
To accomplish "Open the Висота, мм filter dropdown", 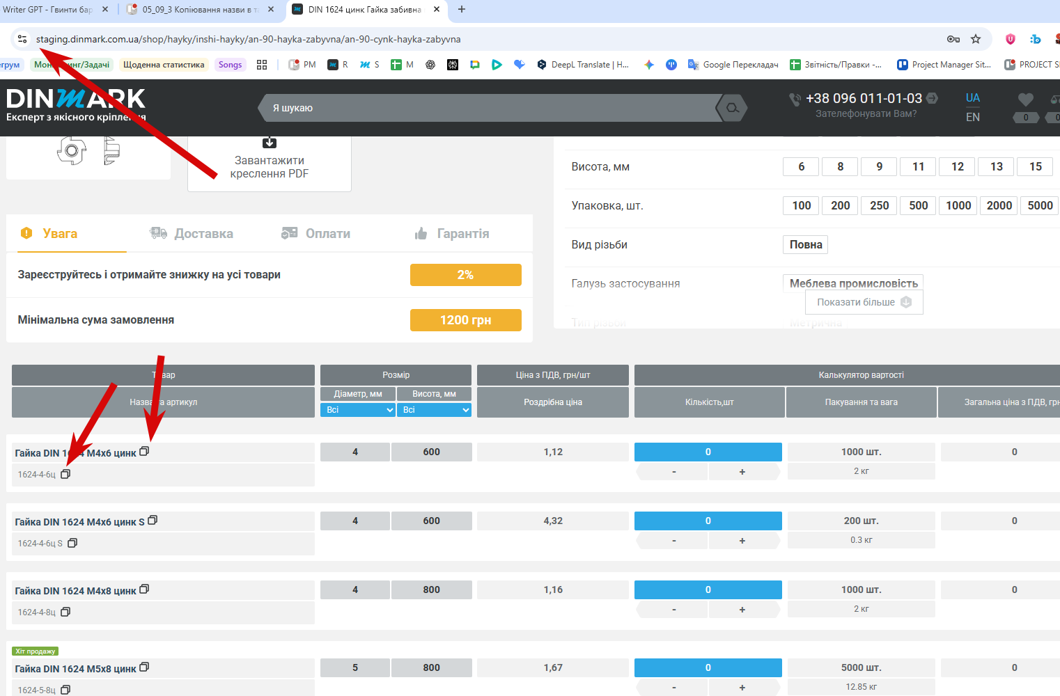I will coord(434,410).
